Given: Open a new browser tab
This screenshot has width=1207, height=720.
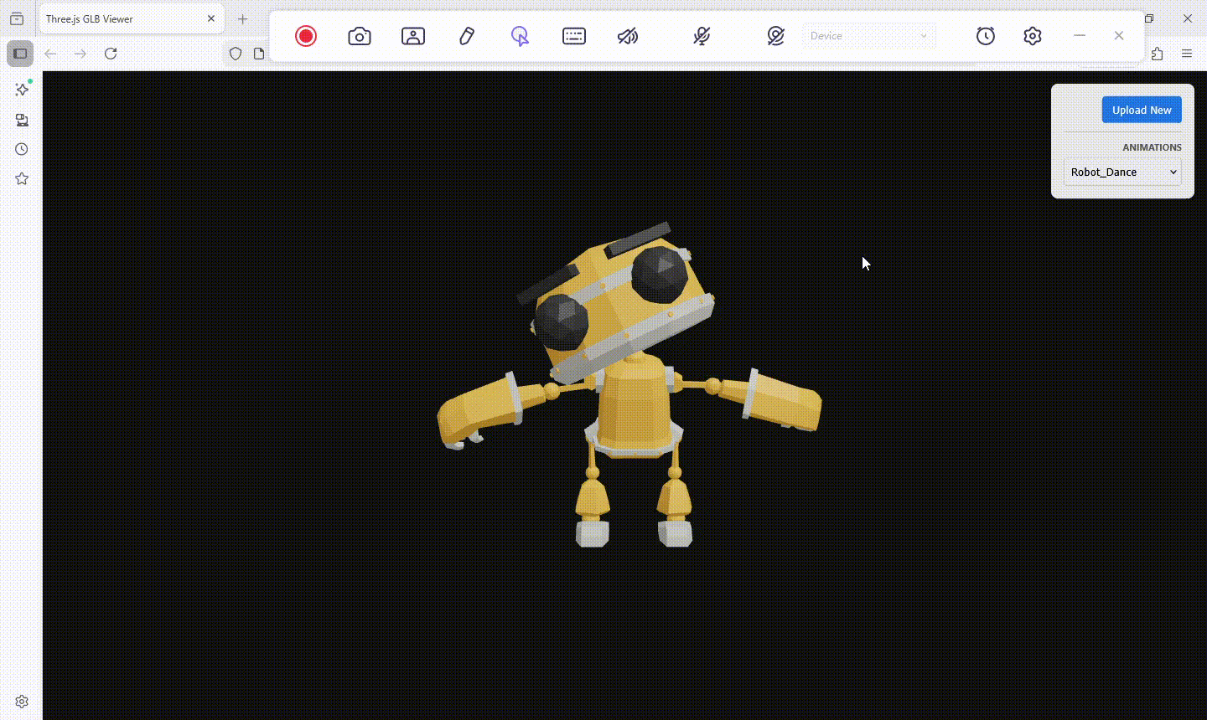Looking at the screenshot, I should pyautogui.click(x=242, y=18).
